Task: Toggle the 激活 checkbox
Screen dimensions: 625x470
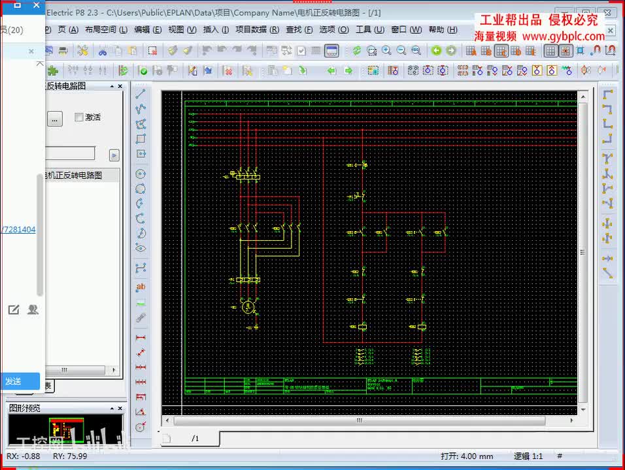Action: click(x=79, y=117)
